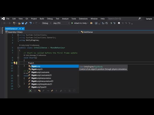Close the IntelliSense.cs tab
Image resolution: width=154 pixels, height=115 pixels.
click(23, 29)
